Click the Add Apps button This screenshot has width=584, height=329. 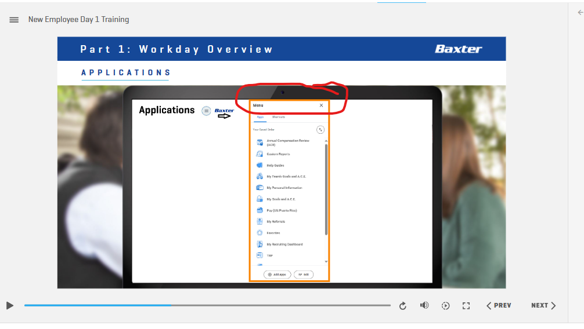coord(277,275)
